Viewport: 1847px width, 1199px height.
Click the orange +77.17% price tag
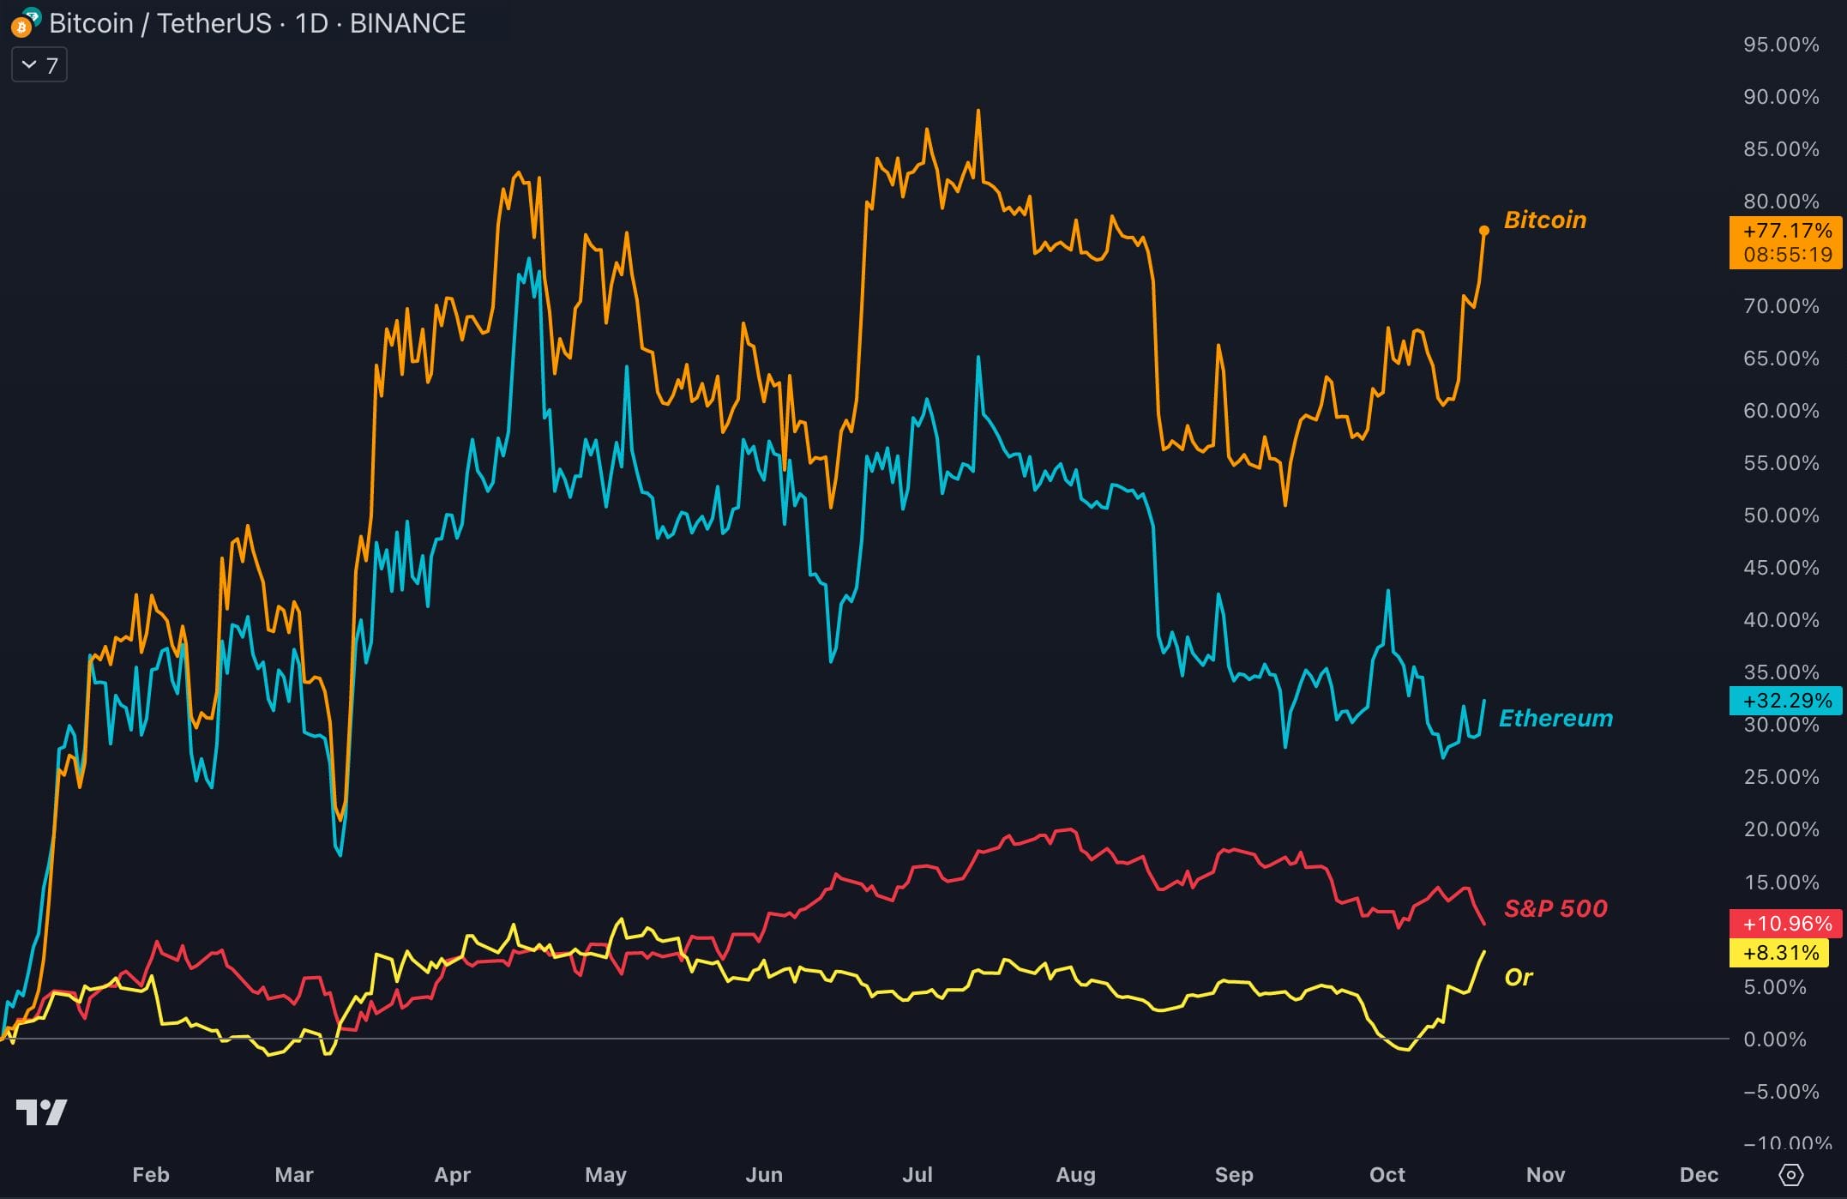tap(1786, 231)
